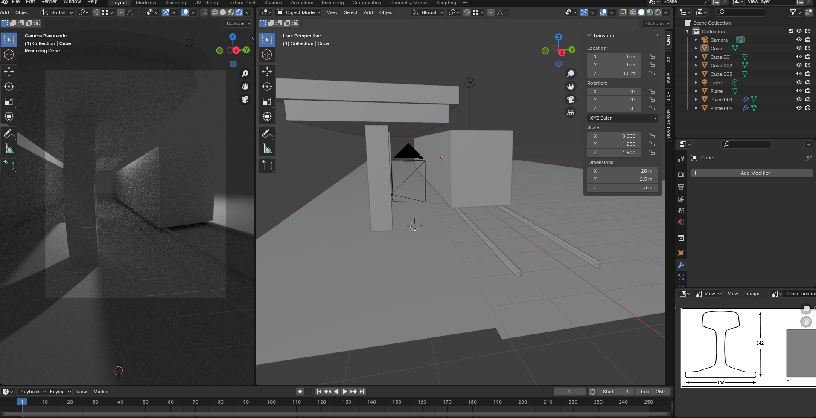Click the Add Cube tool in left viewport
The width and height of the screenshot is (816, 418).
click(x=9, y=166)
